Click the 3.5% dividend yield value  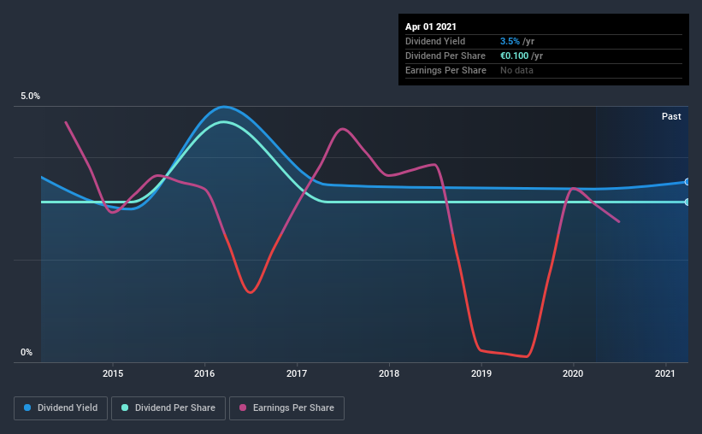[510, 41]
